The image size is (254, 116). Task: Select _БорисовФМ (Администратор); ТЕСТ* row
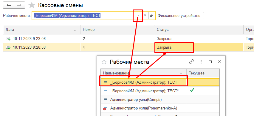click(x=160, y=91)
